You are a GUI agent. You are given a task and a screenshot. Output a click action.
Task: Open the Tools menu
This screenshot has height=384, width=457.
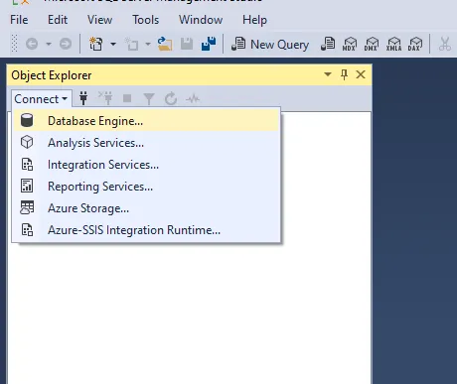pyautogui.click(x=146, y=20)
